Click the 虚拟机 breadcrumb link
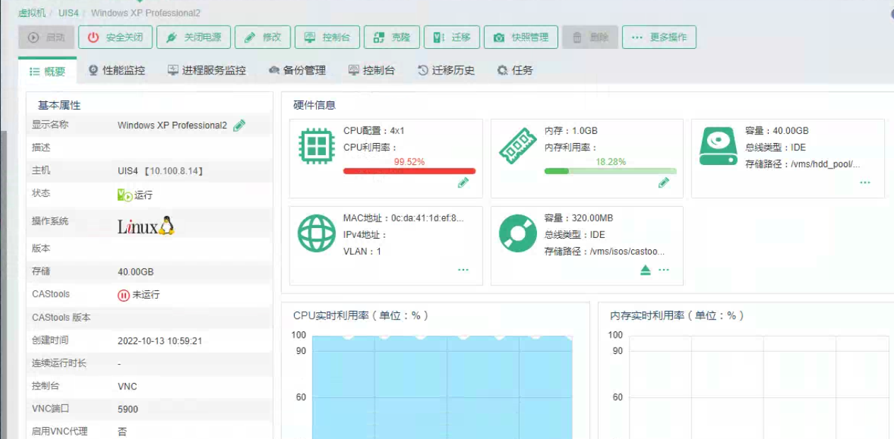The width and height of the screenshot is (894, 439). point(30,13)
